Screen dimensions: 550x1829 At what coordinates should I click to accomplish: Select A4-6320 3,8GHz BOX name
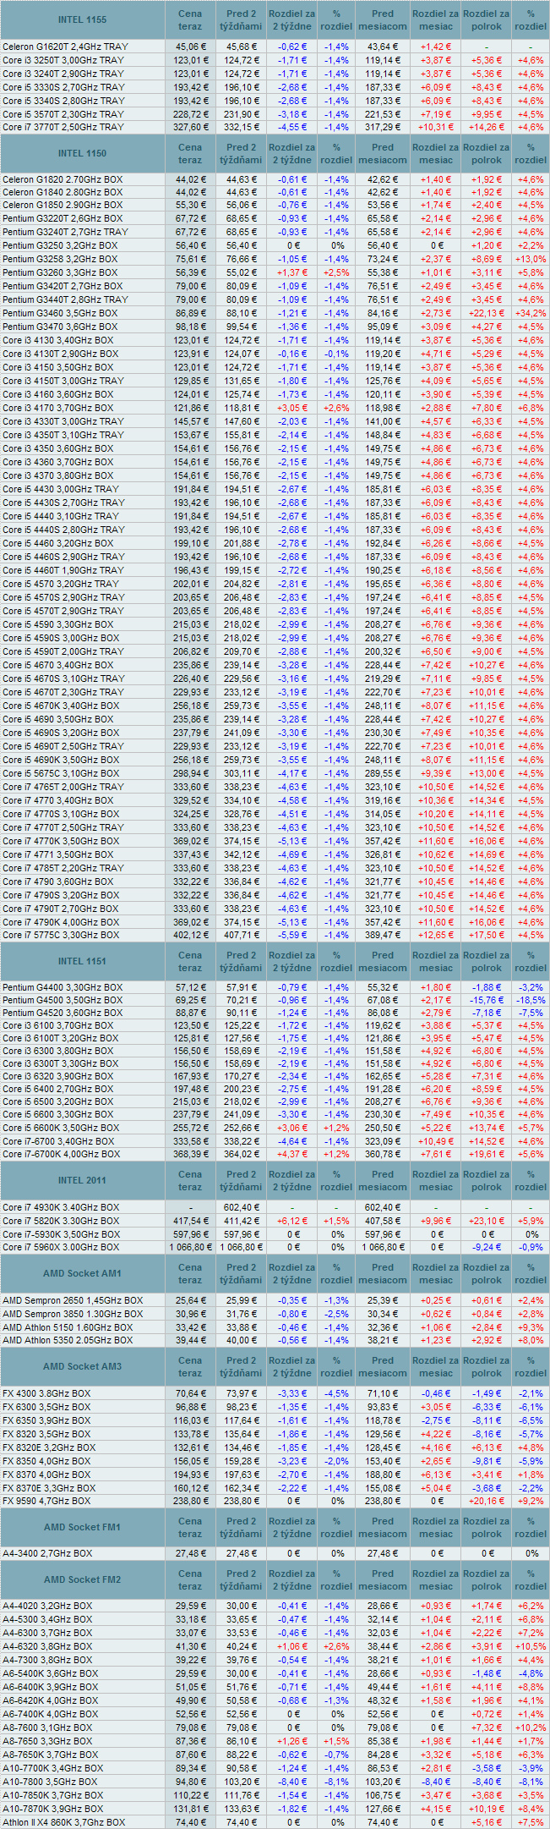(x=47, y=1646)
